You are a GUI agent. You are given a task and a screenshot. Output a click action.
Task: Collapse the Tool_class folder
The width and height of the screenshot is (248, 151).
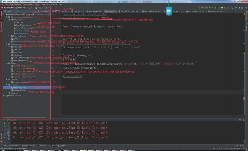(6, 85)
